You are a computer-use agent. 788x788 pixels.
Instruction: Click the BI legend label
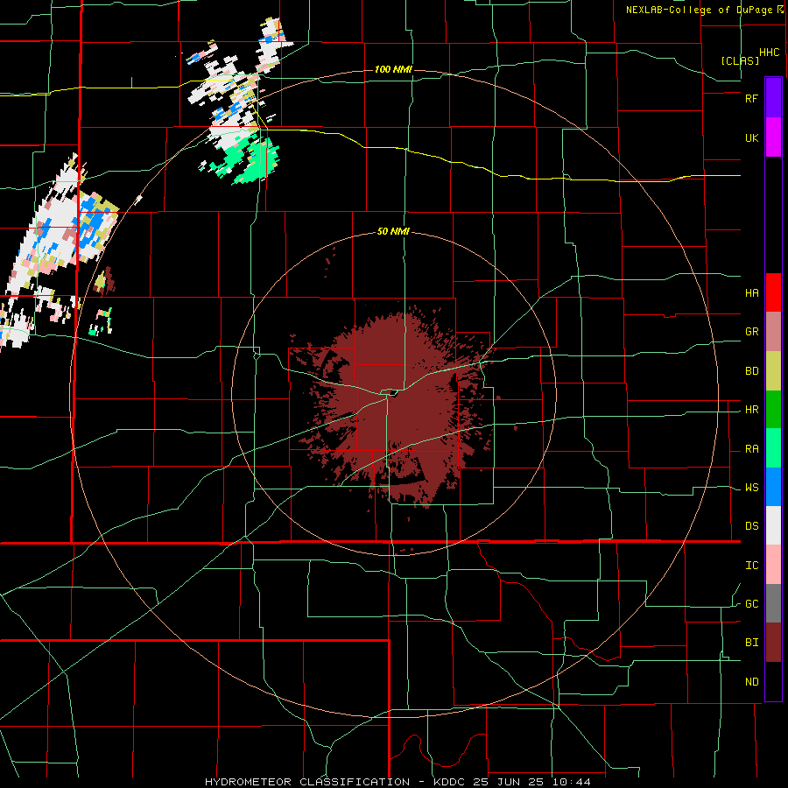tap(751, 643)
